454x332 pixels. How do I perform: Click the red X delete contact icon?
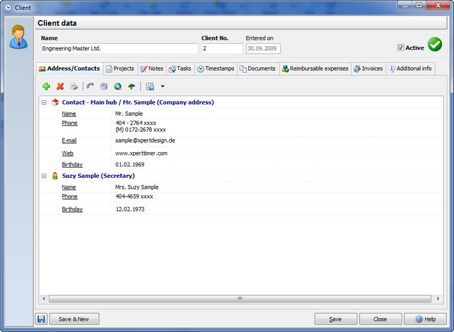[60, 86]
